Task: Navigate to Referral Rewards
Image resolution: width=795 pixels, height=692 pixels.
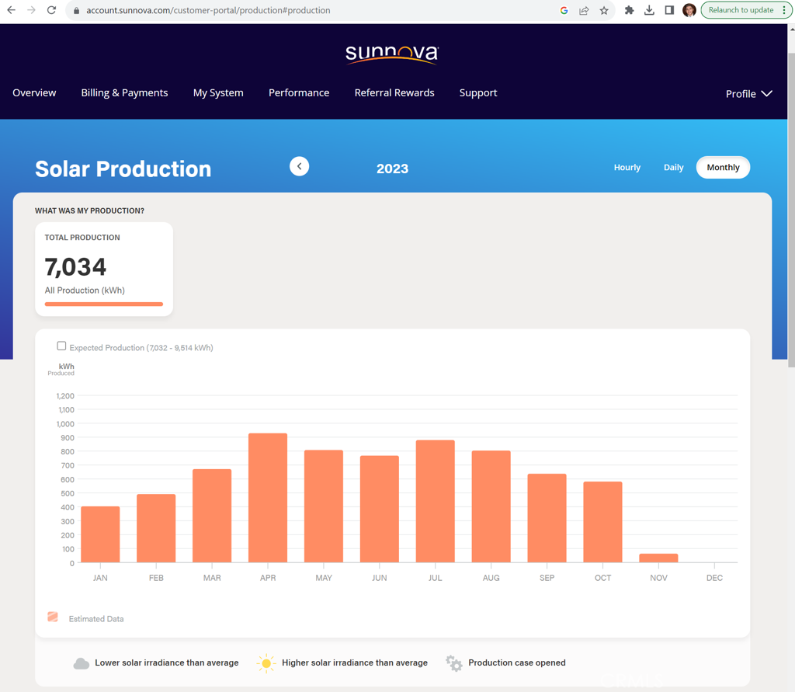Action: 394,92
